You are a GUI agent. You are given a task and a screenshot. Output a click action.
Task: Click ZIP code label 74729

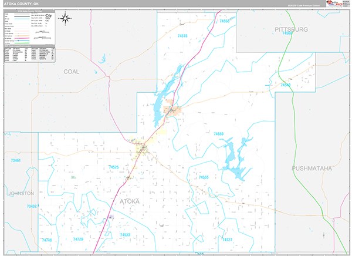tap(78, 239)
